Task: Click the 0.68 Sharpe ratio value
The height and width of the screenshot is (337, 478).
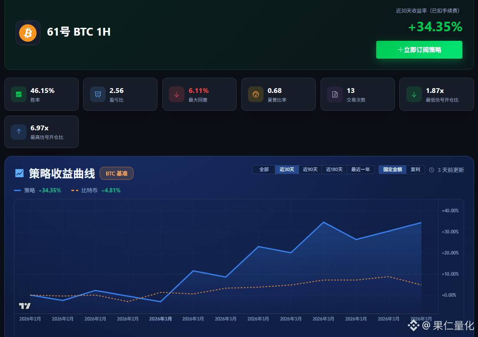Action: [274, 91]
